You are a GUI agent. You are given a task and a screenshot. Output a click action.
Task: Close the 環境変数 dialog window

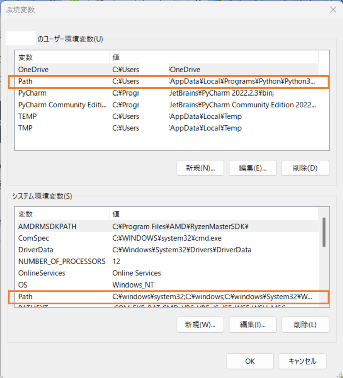(x=333, y=10)
